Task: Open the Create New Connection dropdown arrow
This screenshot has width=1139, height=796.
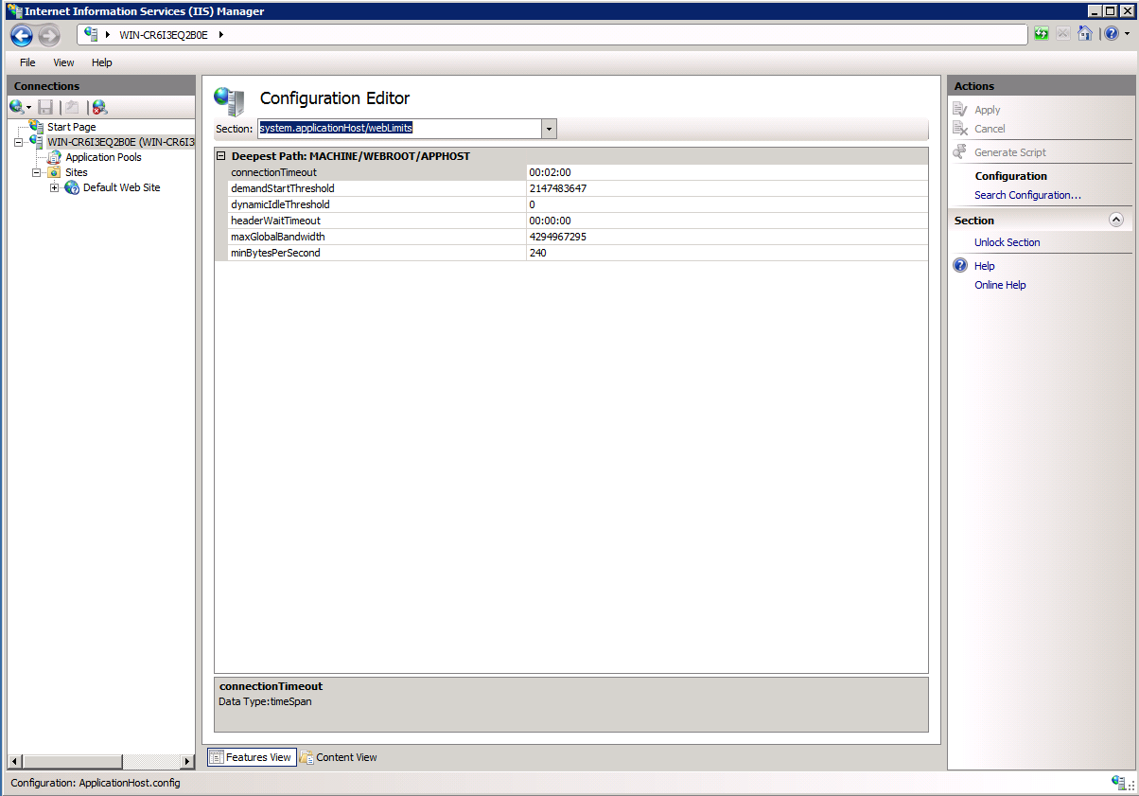Action: [x=29, y=109]
